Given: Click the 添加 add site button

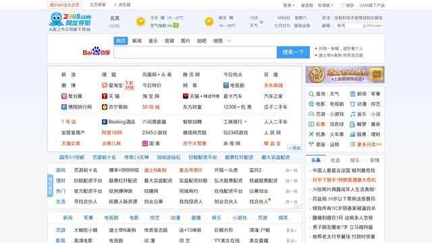Looking at the screenshot, I should [294, 148].
